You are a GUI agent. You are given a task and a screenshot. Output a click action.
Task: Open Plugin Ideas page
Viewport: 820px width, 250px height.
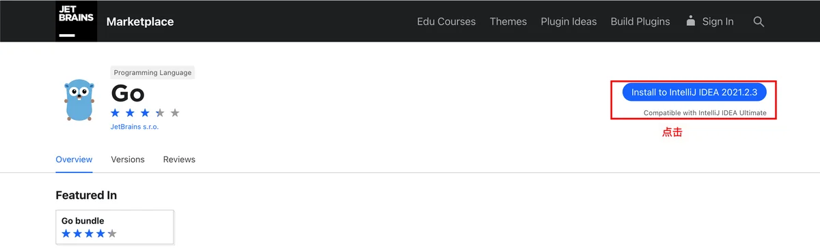pyautogui.click(x=569, y=22)
